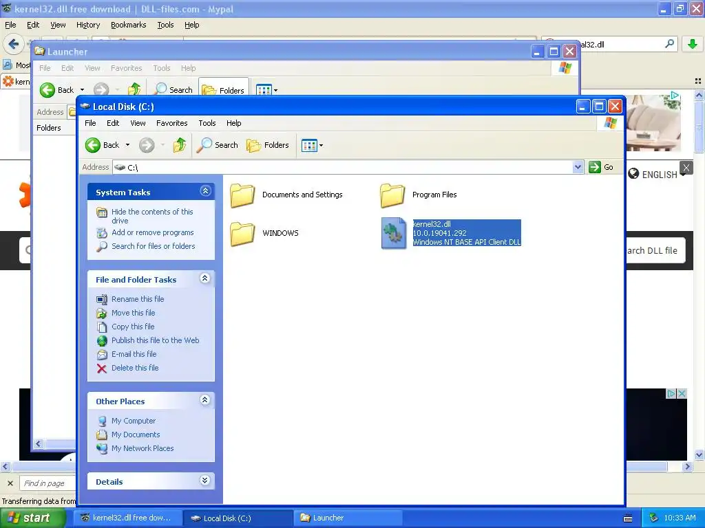Image resolution: width=705 pixels, height=528 pixels.
Task: Go up one level in Launcher window
Action: click(x=134, y=90)
